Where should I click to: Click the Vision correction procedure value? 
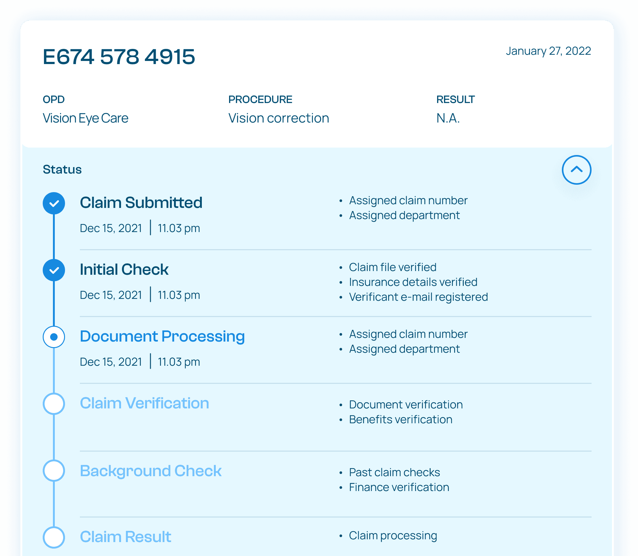click(279, 118)
